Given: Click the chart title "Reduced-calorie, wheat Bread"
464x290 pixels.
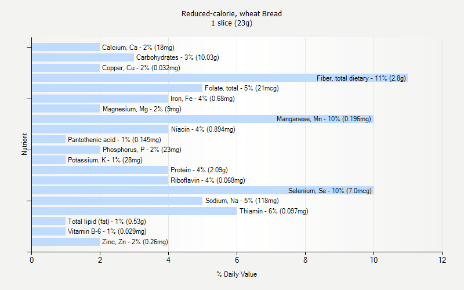Looking at the screenshot, I should [232, 14].
